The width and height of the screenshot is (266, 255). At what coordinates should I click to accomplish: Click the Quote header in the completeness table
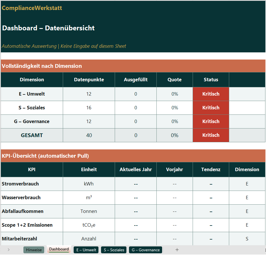[x=174, y=80]
